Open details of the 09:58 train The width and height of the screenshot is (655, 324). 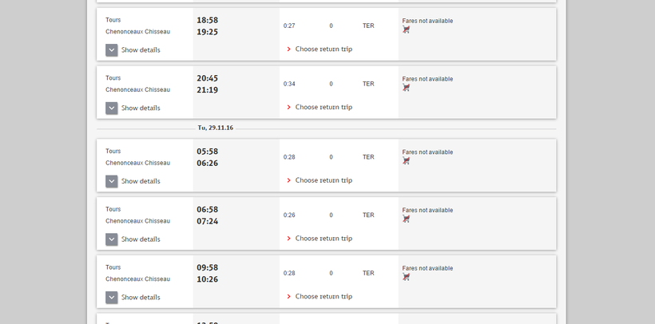click(112, 297)
